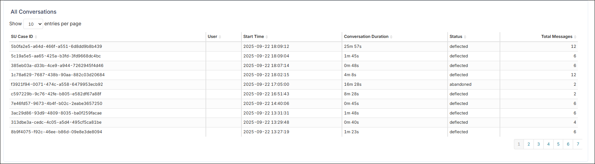The height and width of the screenshot is (164, 595).
Task: Sort by Status column icon
Action: coord(465,37)
